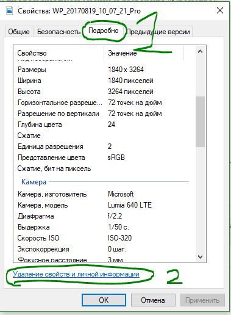Click the Применить button

202,300
